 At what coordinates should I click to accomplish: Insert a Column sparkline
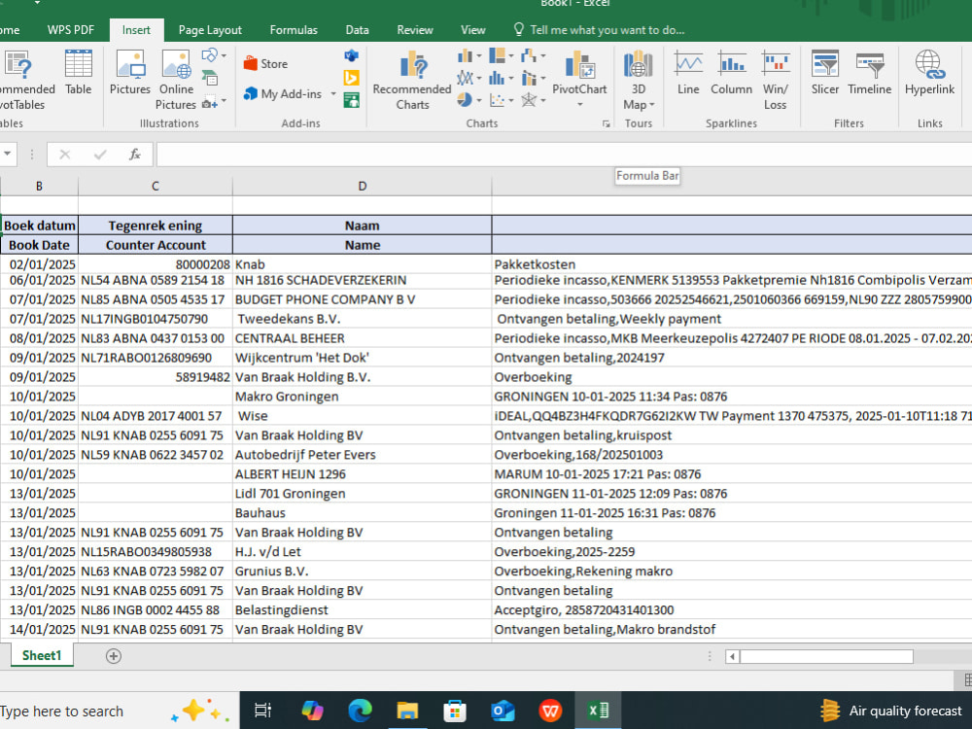point(732,73)
